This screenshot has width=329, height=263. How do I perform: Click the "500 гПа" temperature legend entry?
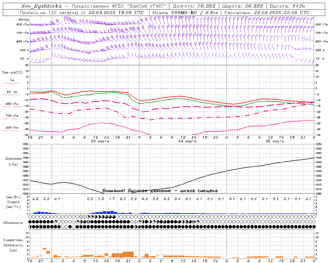click(x=12, y=127)
